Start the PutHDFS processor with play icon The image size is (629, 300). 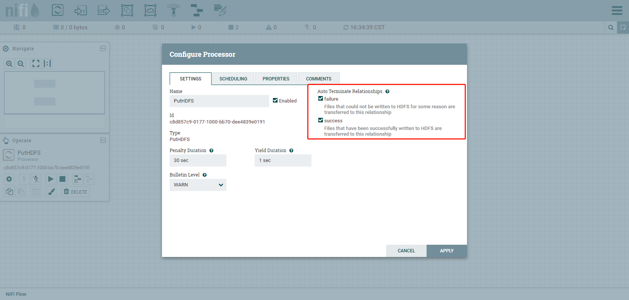51,179
